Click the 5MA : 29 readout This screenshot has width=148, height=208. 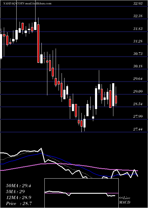click(x=15, y=192)
